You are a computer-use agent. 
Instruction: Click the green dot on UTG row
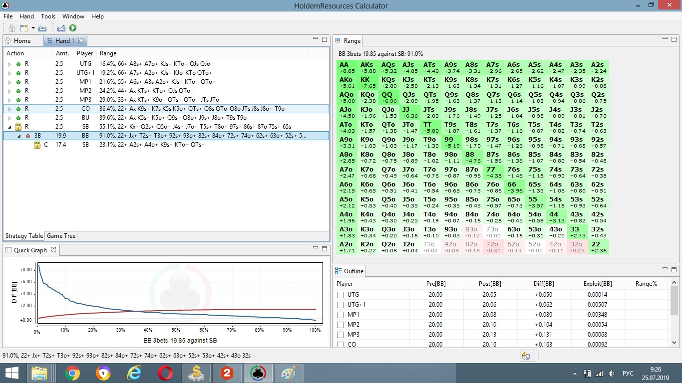tap(18, 64)
